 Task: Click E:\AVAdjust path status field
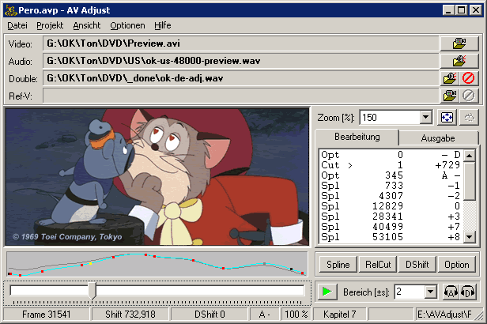pos(446,315)
